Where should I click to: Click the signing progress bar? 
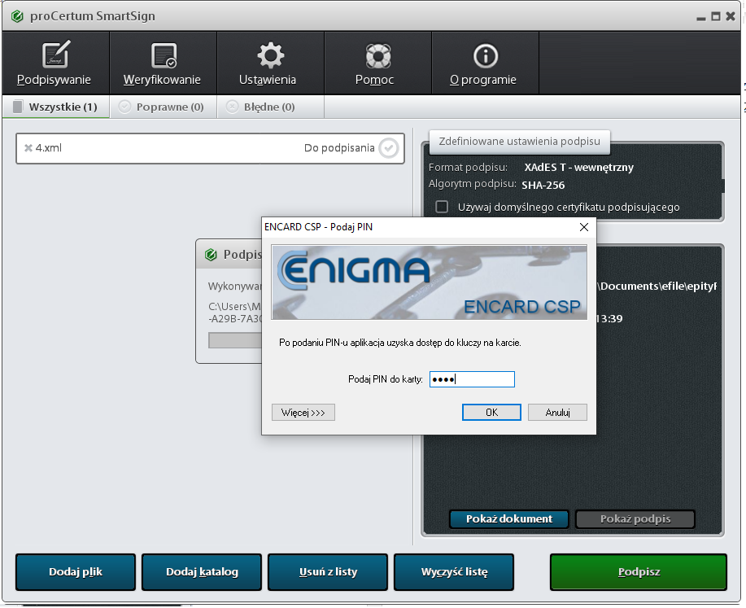click(x=235, y=340)
